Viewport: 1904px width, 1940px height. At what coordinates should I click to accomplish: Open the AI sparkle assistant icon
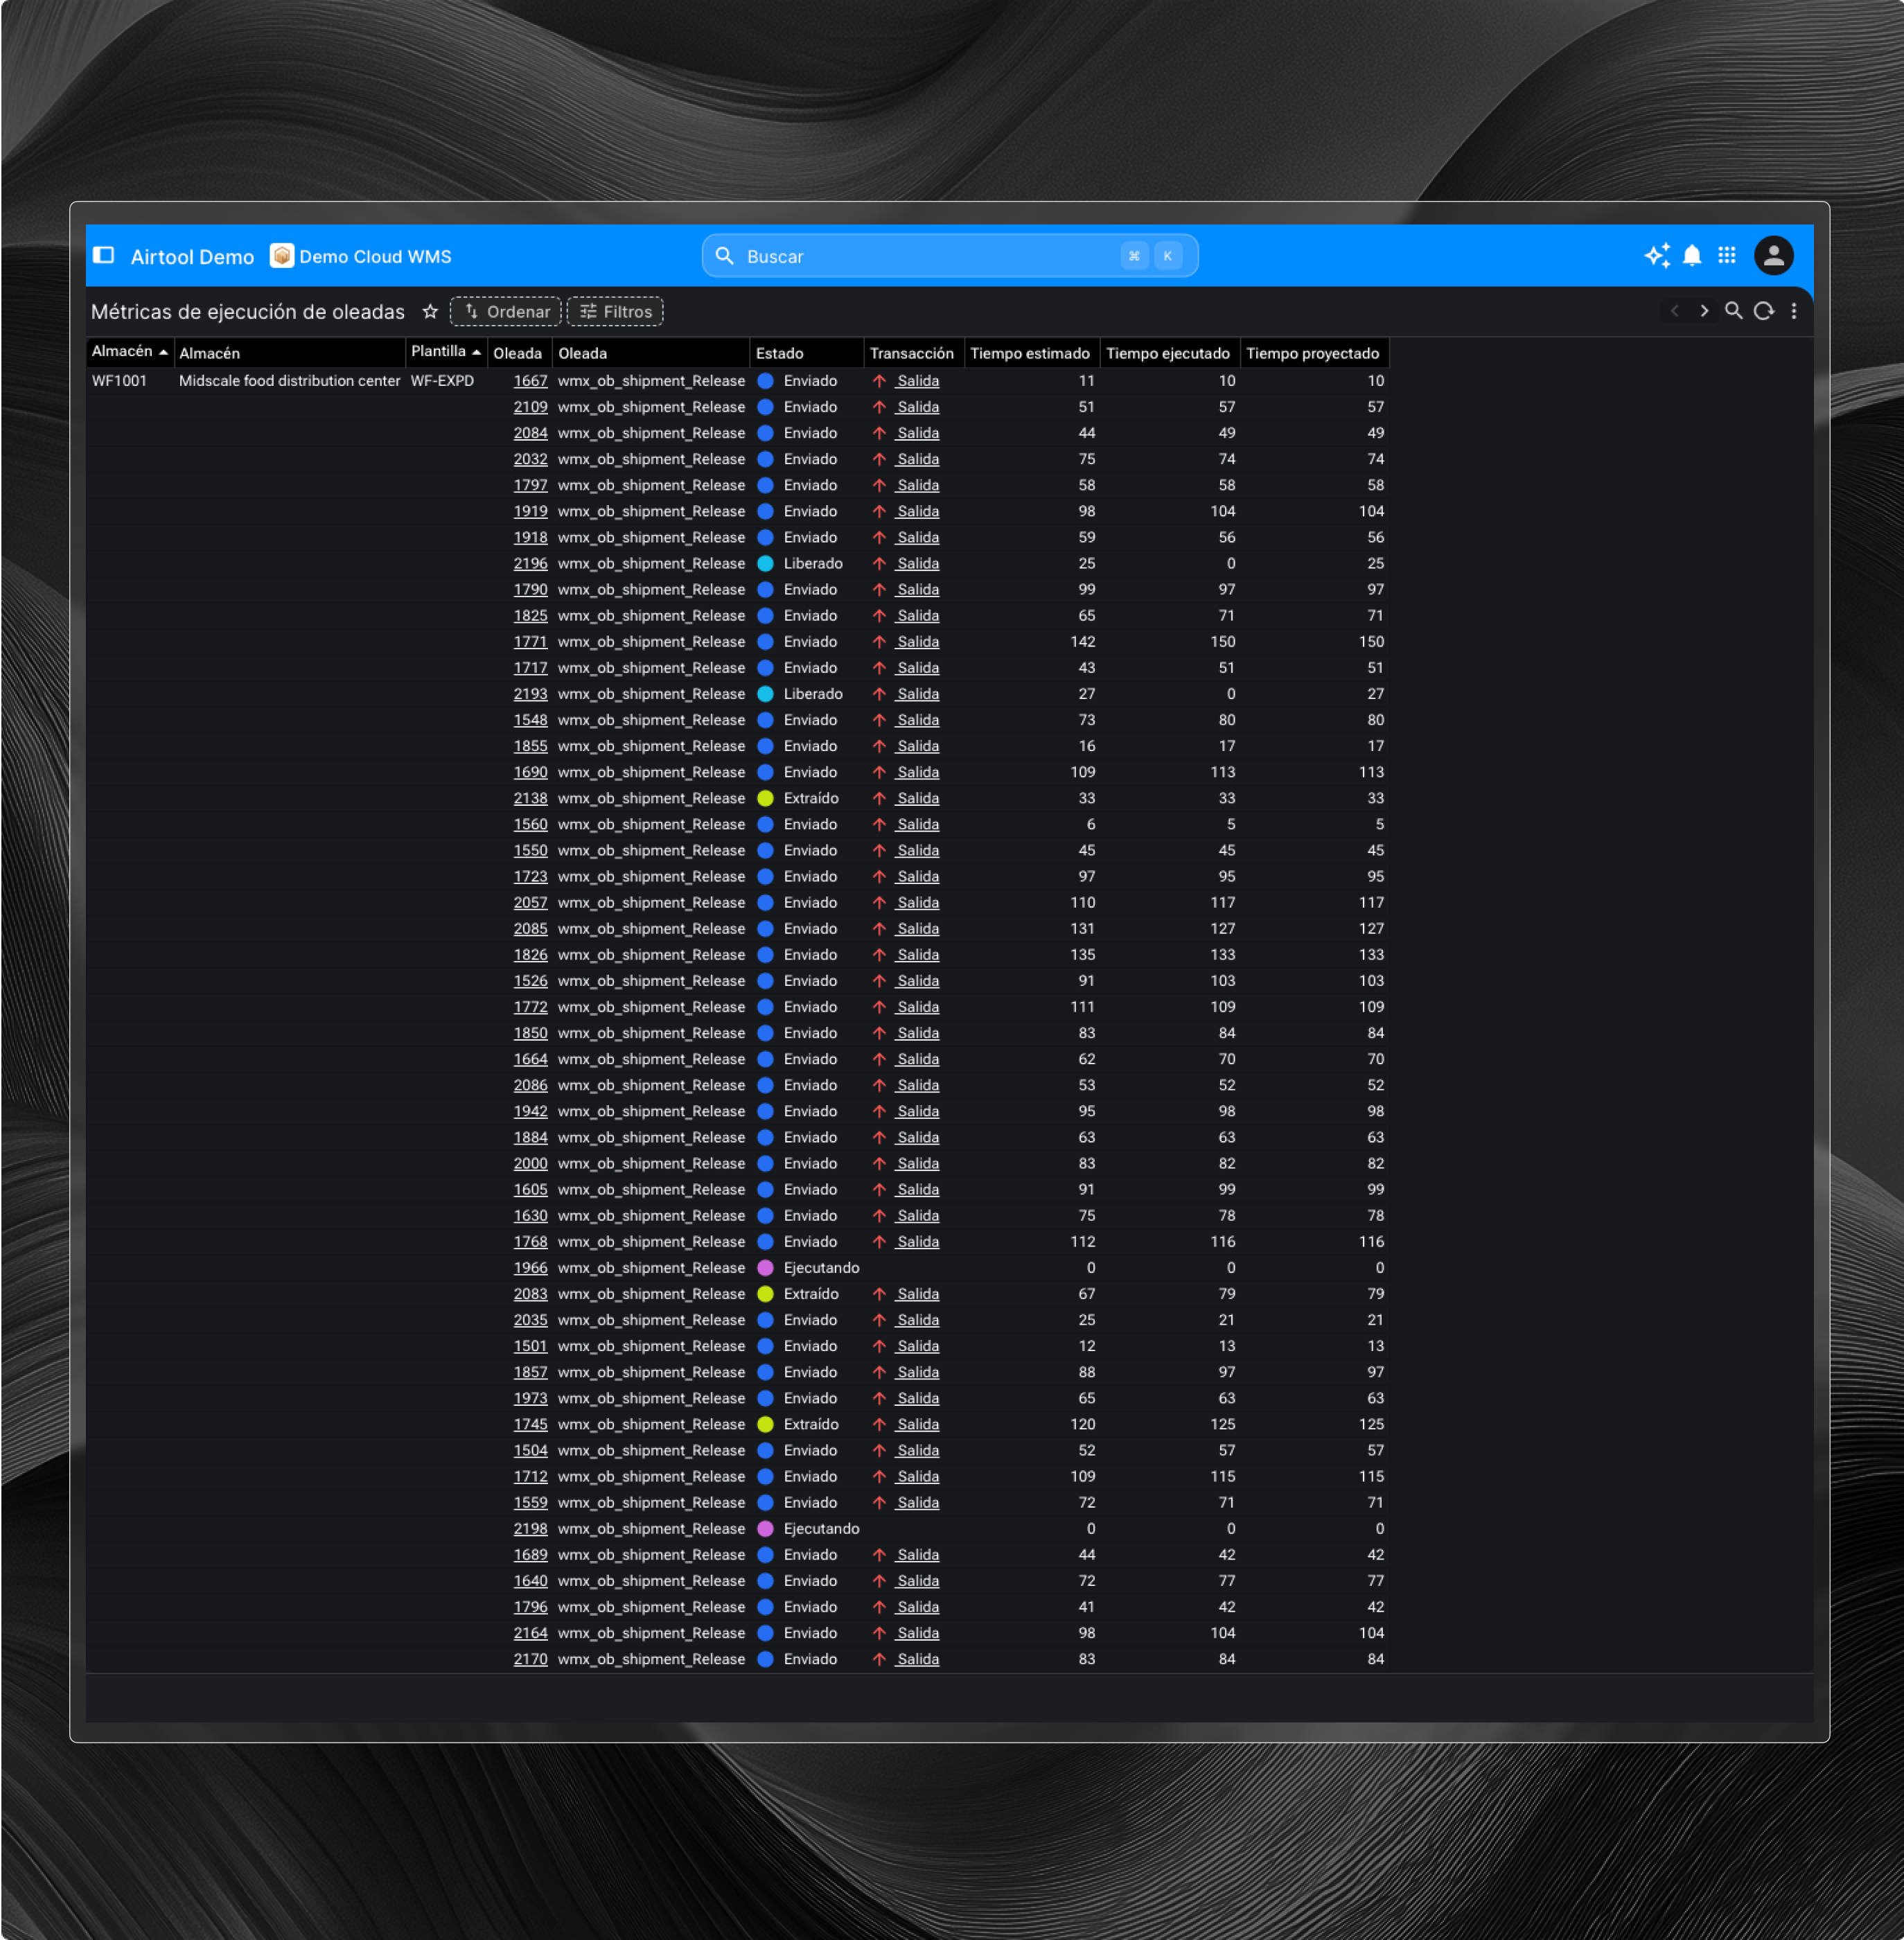1656,256
